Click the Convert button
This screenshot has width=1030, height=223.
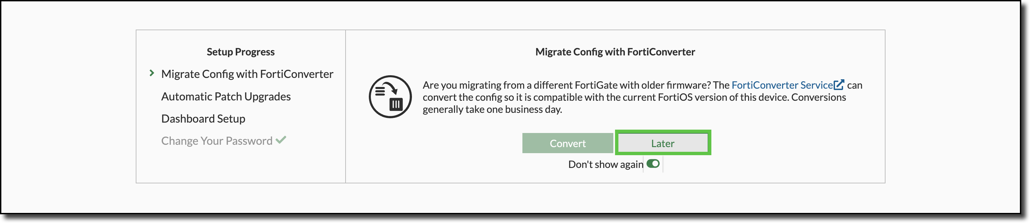point(568,143)
